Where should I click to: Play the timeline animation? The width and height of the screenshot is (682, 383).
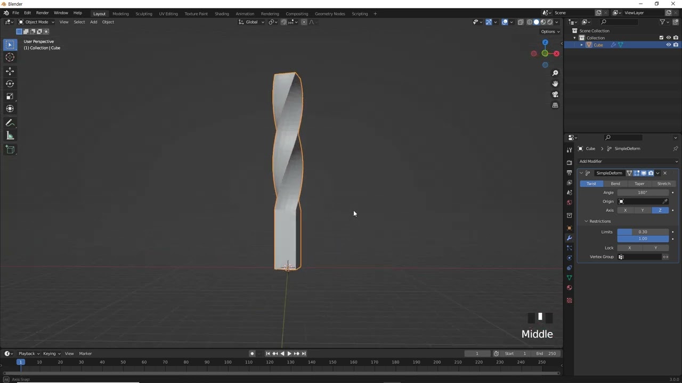point(289,353)
